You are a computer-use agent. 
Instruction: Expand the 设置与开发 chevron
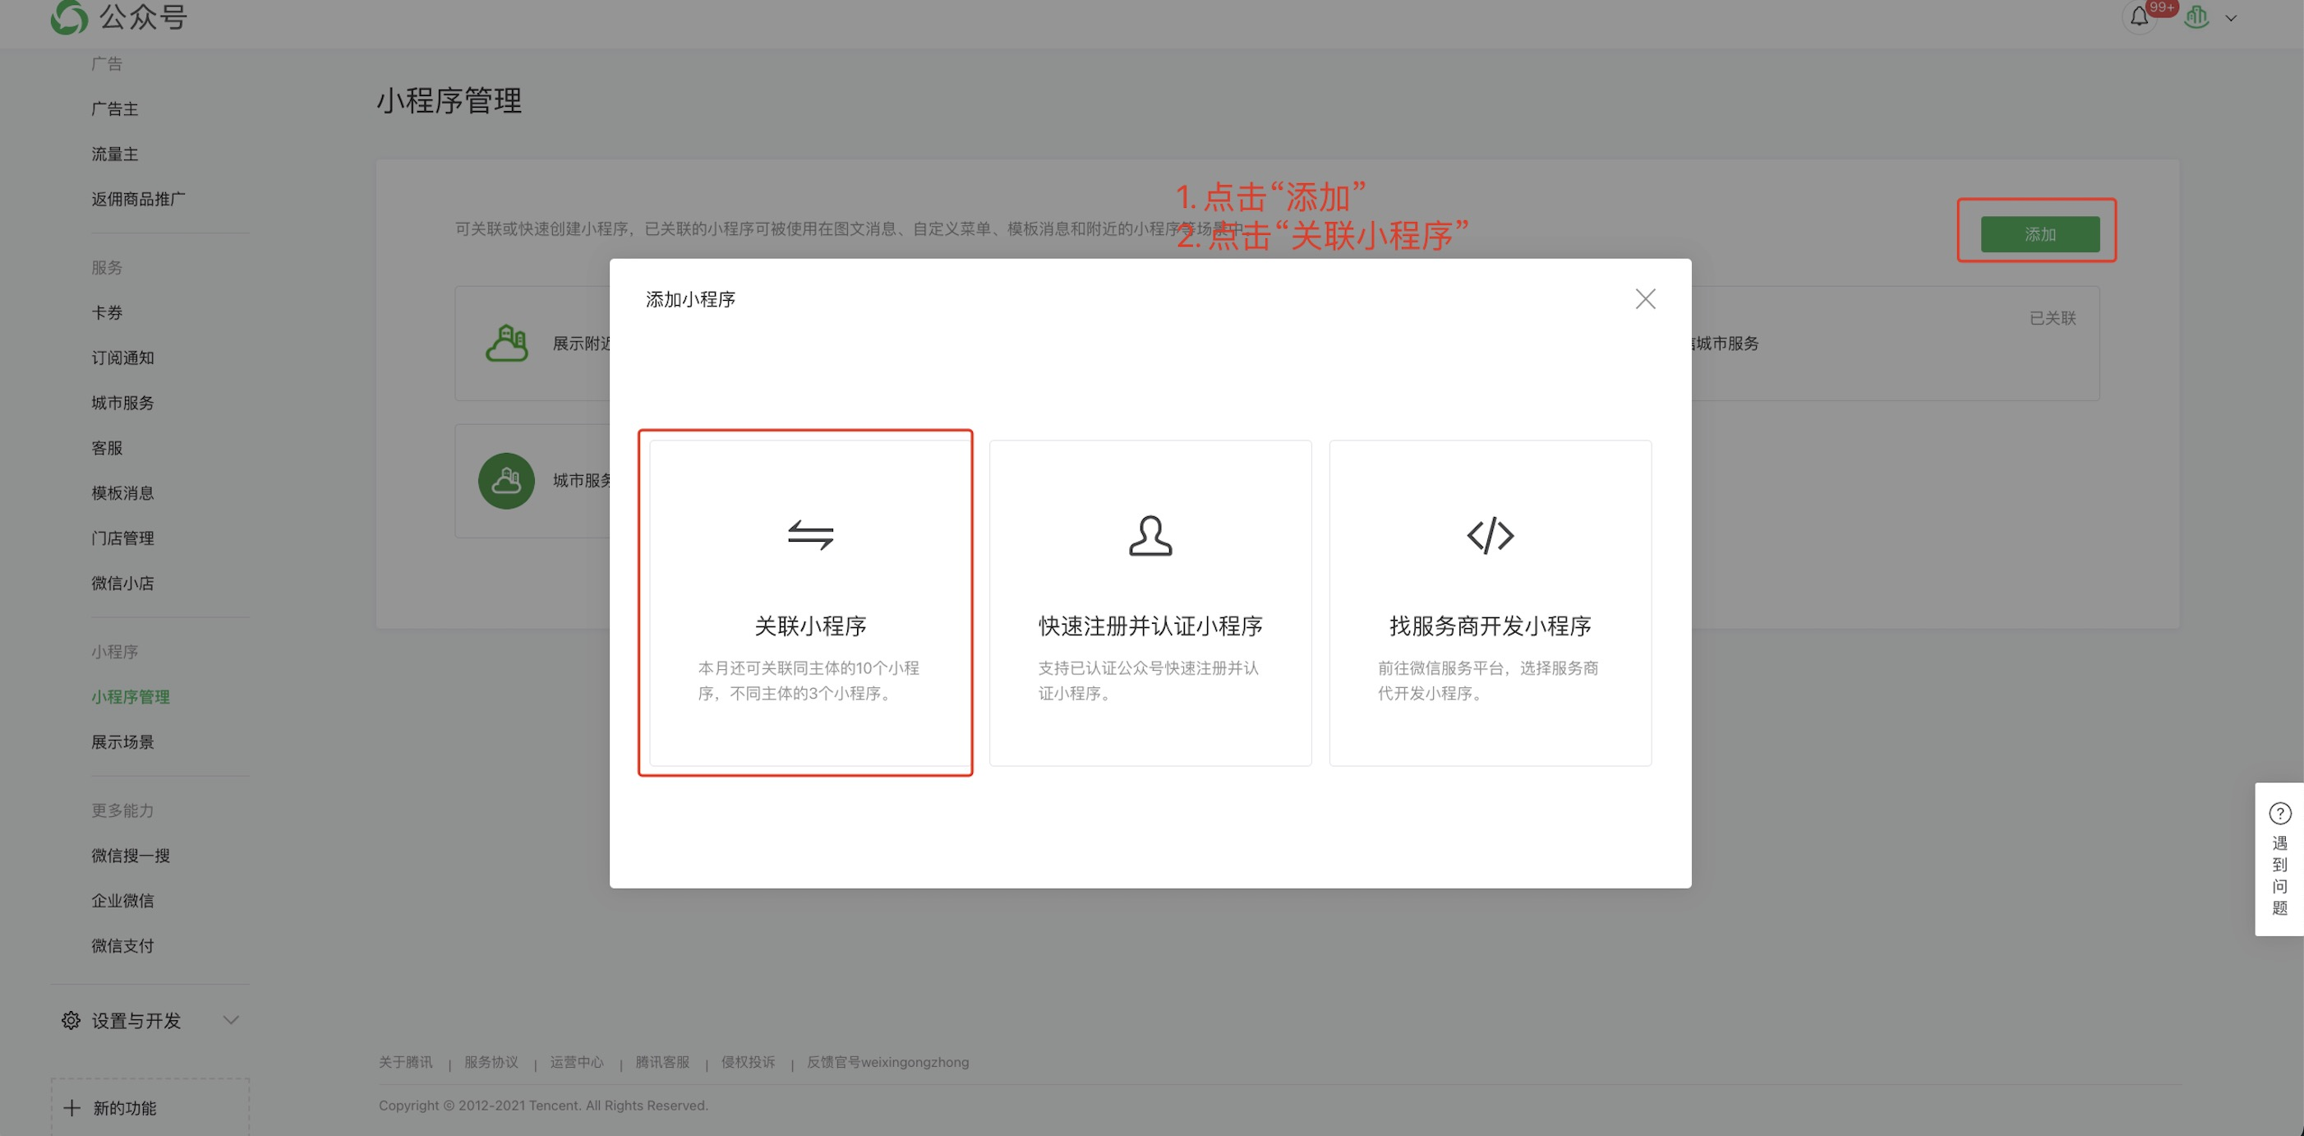(x=231, y=1021)
